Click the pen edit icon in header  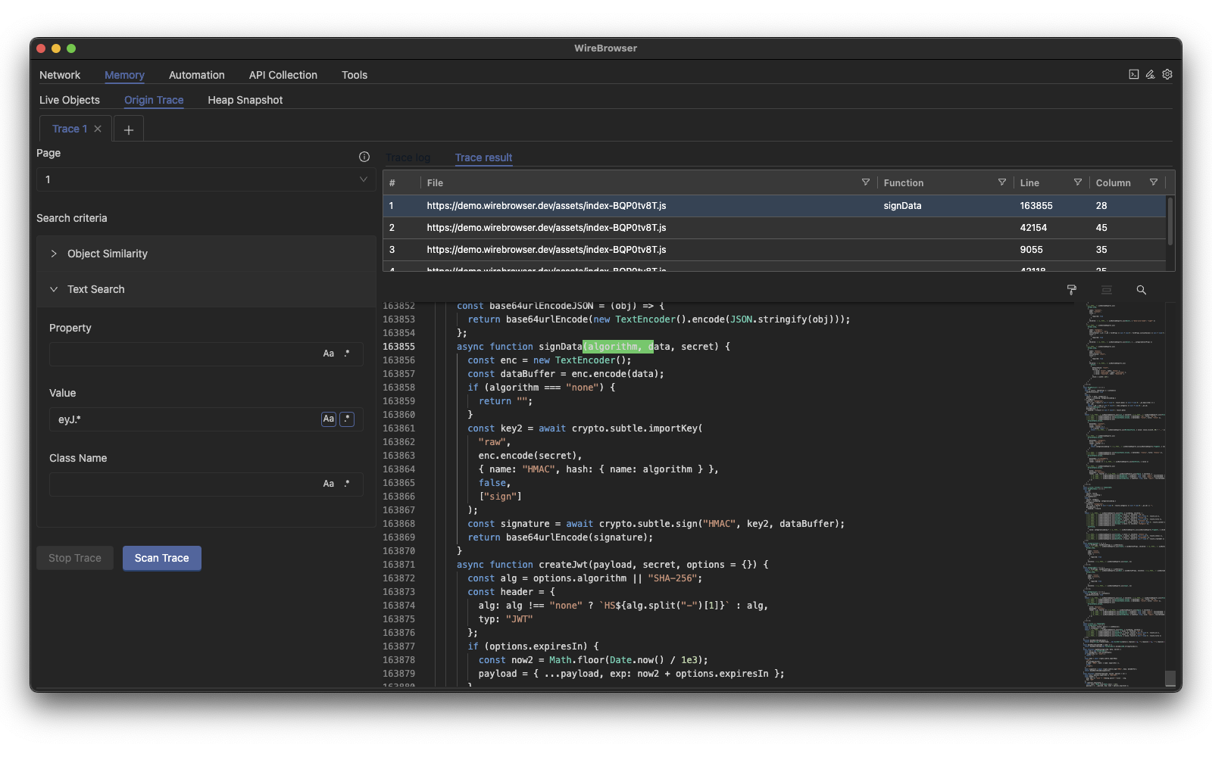point(1150,74)
